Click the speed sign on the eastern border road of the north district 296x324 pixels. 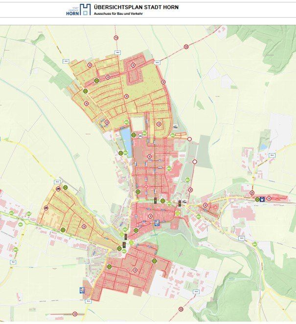click(x=163, y=82)
